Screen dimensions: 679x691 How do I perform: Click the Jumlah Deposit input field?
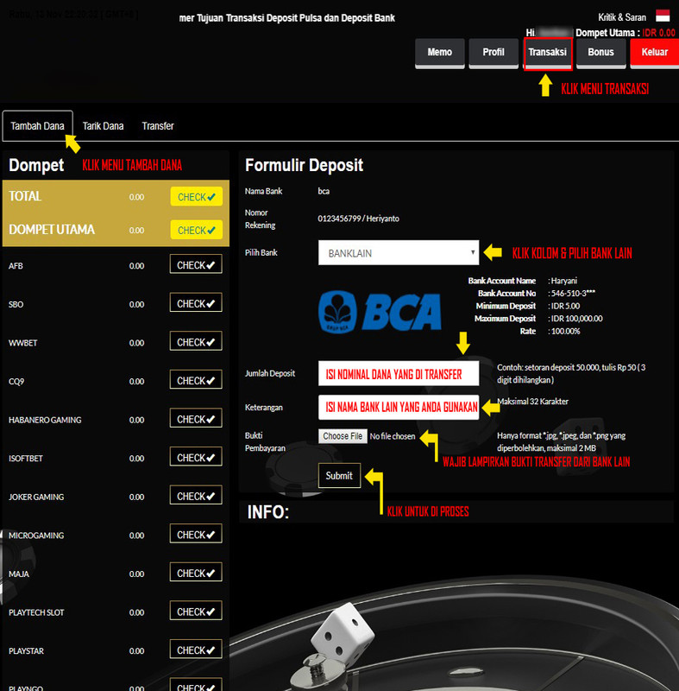click(x=399, y=373)
